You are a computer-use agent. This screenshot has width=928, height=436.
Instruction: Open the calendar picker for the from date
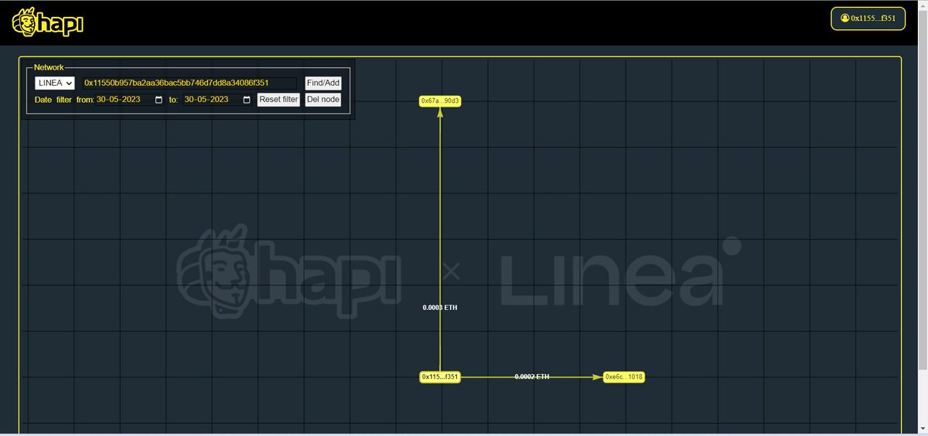tap(159, 100)
